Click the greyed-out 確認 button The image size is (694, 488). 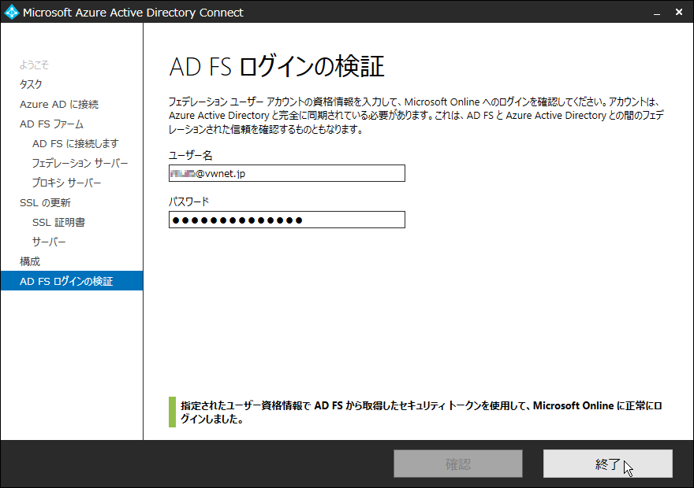click(458, 464)
